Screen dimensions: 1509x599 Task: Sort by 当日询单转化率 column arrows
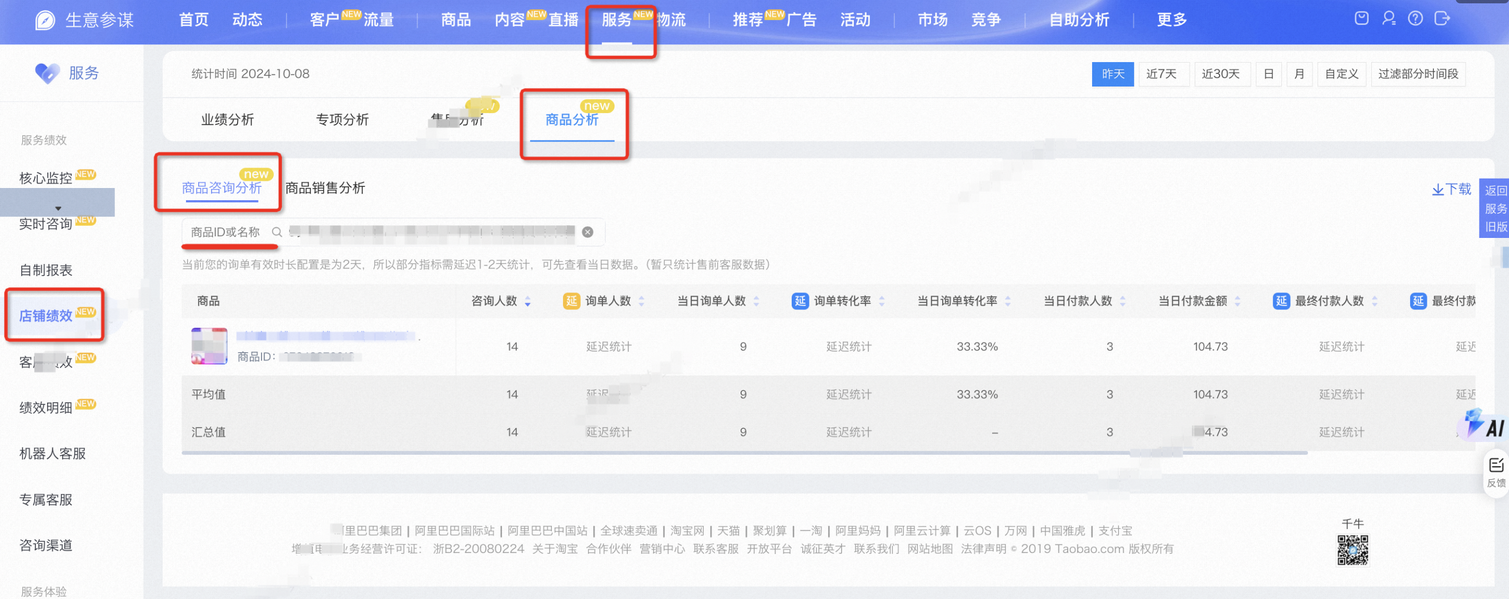pos(1008,301)
